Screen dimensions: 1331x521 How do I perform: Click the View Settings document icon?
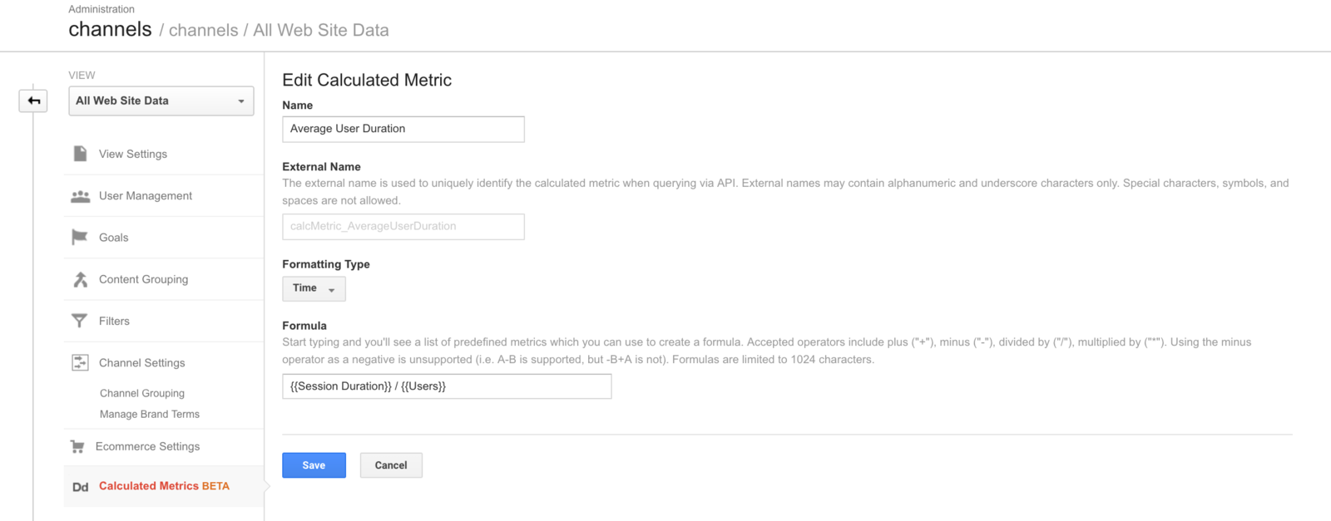point(80,154)
